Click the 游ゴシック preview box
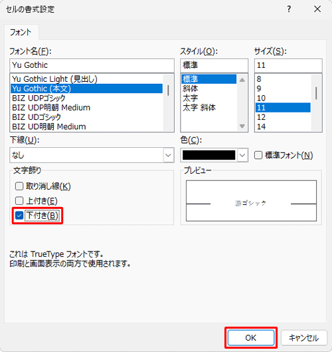Screen dimensions: 332x352 pyautogui.click(x=251, y=201)
